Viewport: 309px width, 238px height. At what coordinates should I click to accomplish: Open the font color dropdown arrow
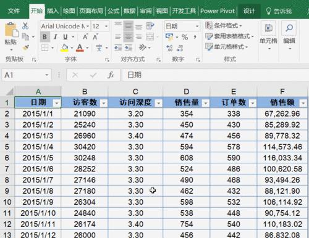click(x=87, y=48)
